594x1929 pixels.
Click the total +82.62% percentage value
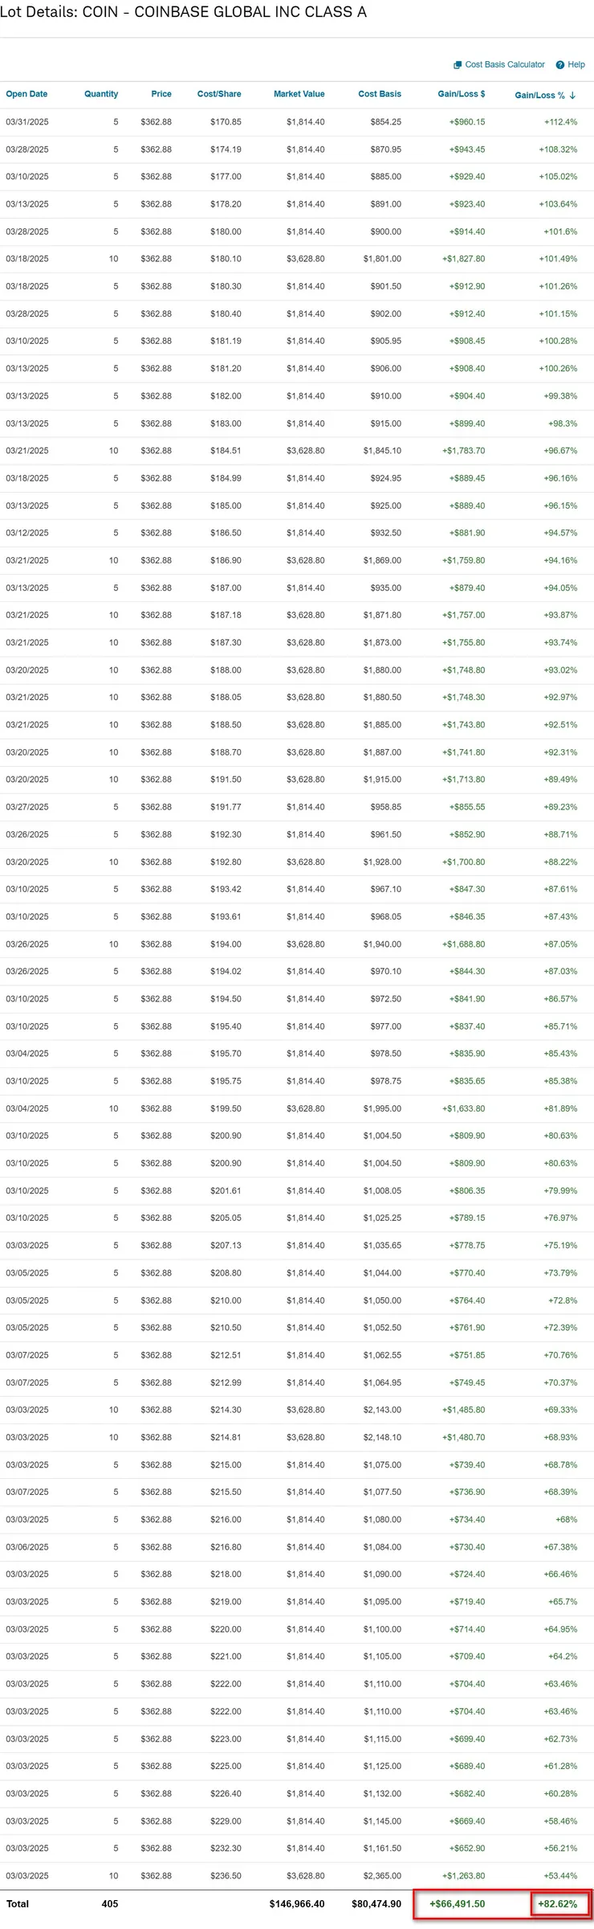point(558,1904)
